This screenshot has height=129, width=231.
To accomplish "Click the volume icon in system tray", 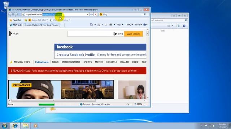I will [213, 126].
